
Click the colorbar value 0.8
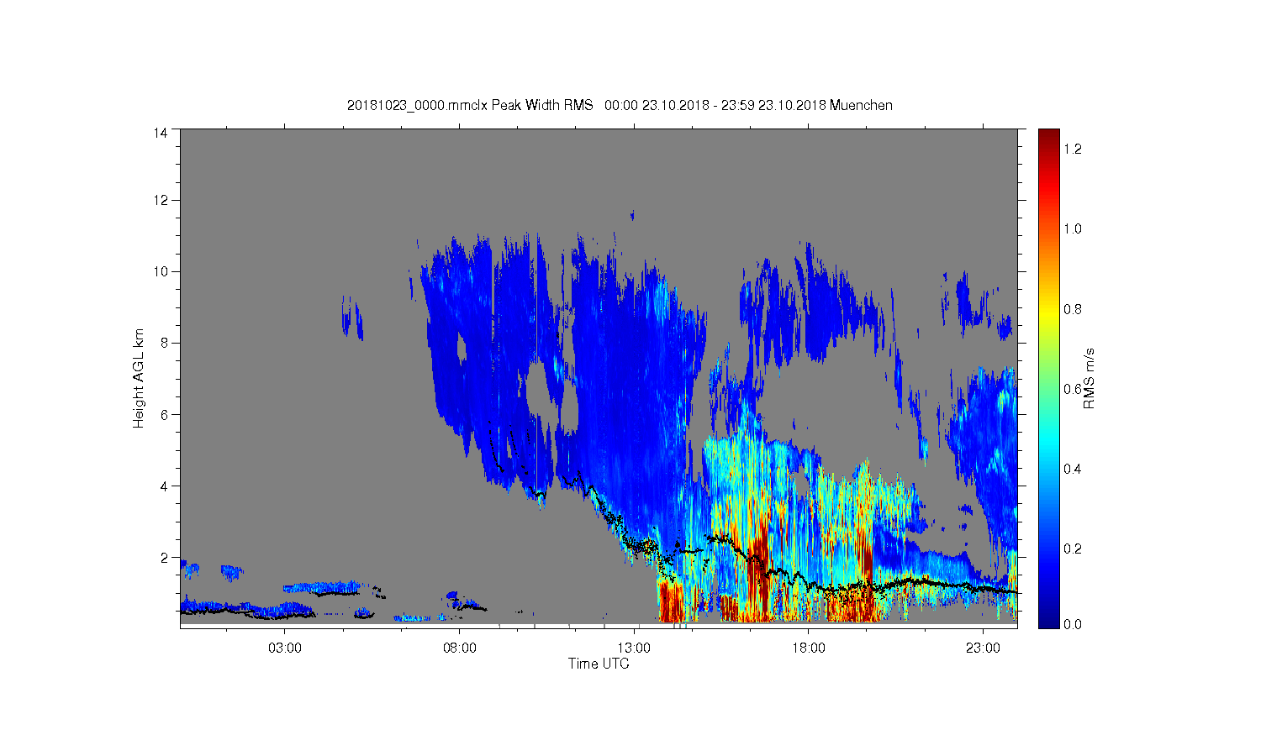point(1073,309)
